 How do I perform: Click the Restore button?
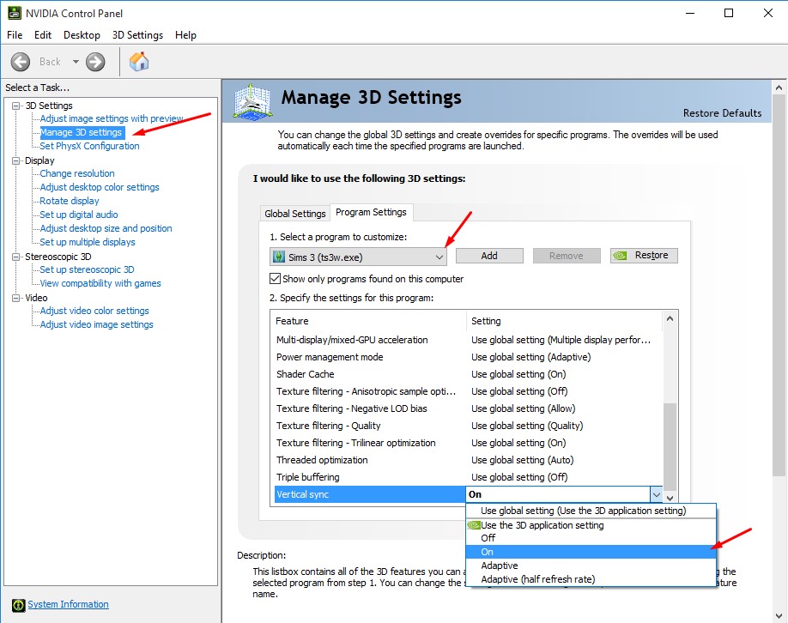coord(644,255)
